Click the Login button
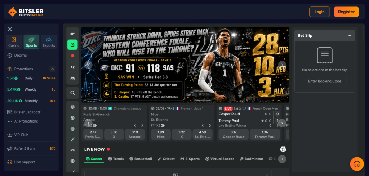369x176 pixels. tap(319, 12)
